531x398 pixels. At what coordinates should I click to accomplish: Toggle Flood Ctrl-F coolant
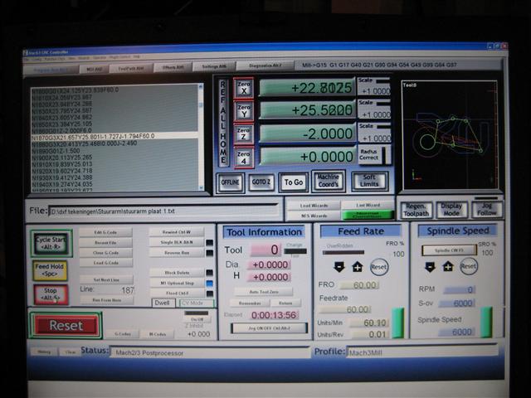coord(177,293)
